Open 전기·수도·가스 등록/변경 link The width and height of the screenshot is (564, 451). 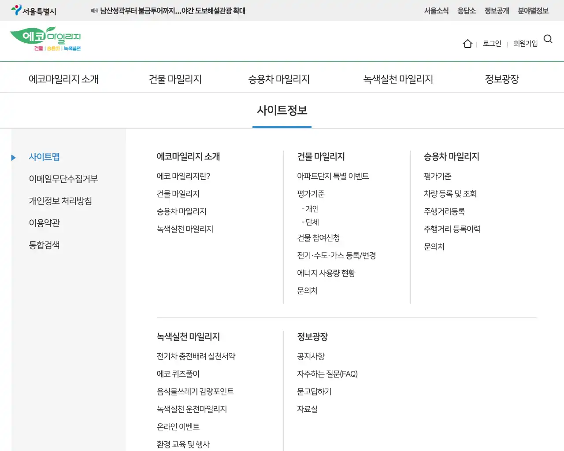(x=336, y=255)
